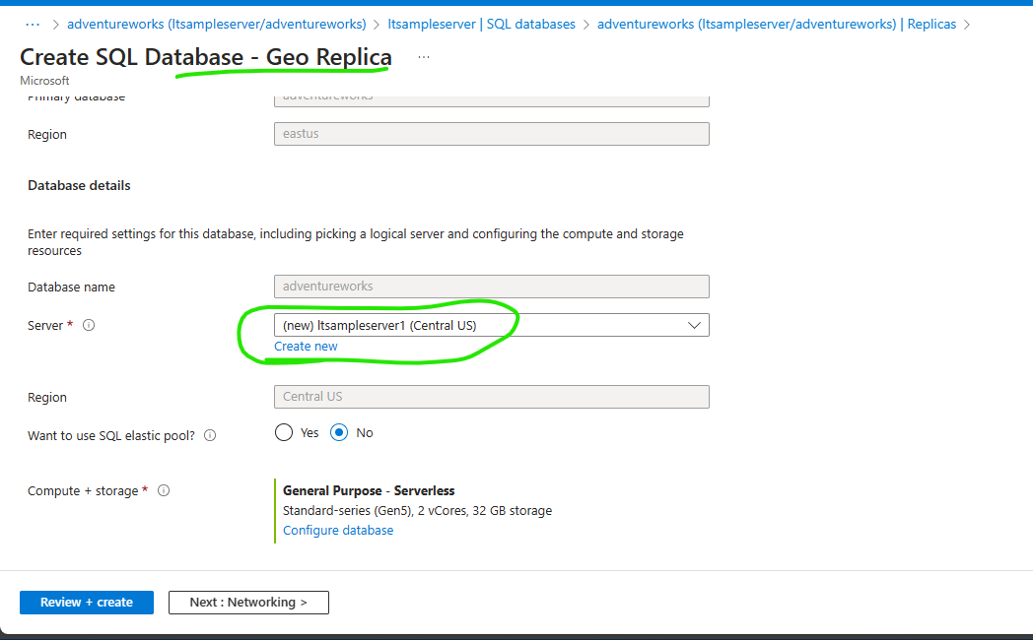Select No for SQL elastic pool
Image resolution: width=1033 pixels, height=640 pixels.
coord(339,433)
